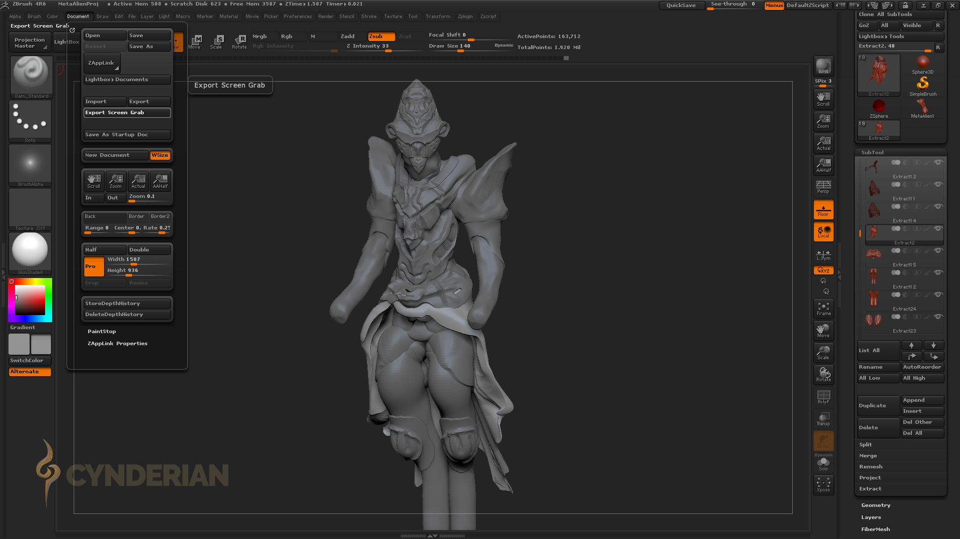Expand the Project subtool section
This screenshot has width=960, height=539.
click(x=870, y=478)
